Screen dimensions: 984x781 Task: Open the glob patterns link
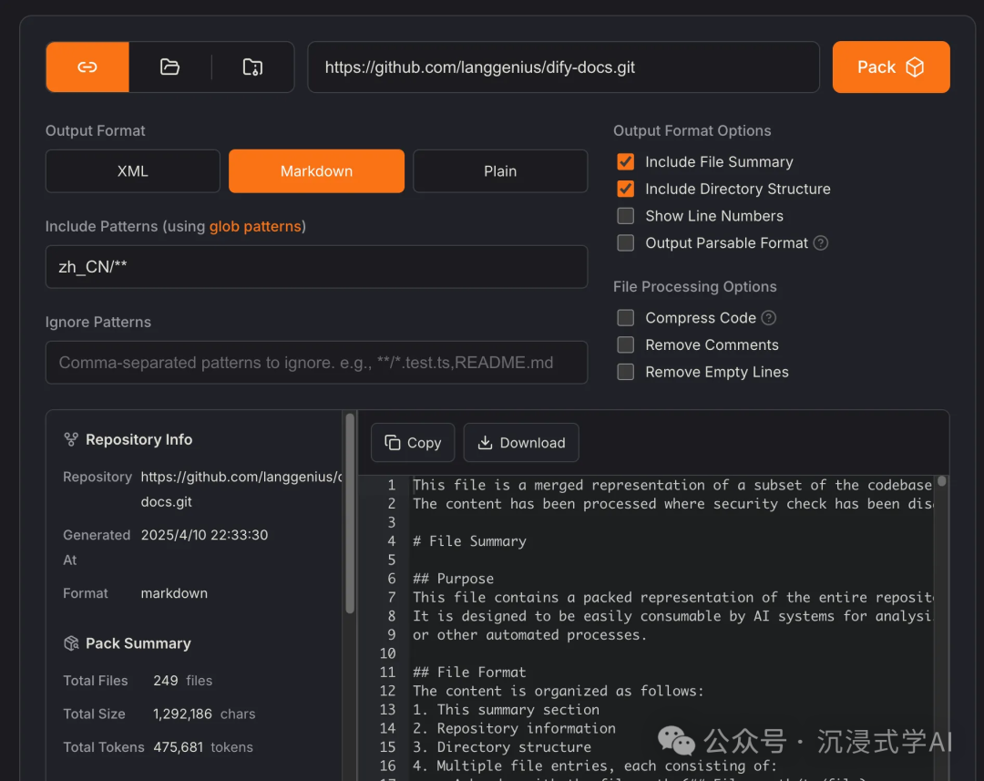point(255,226)
